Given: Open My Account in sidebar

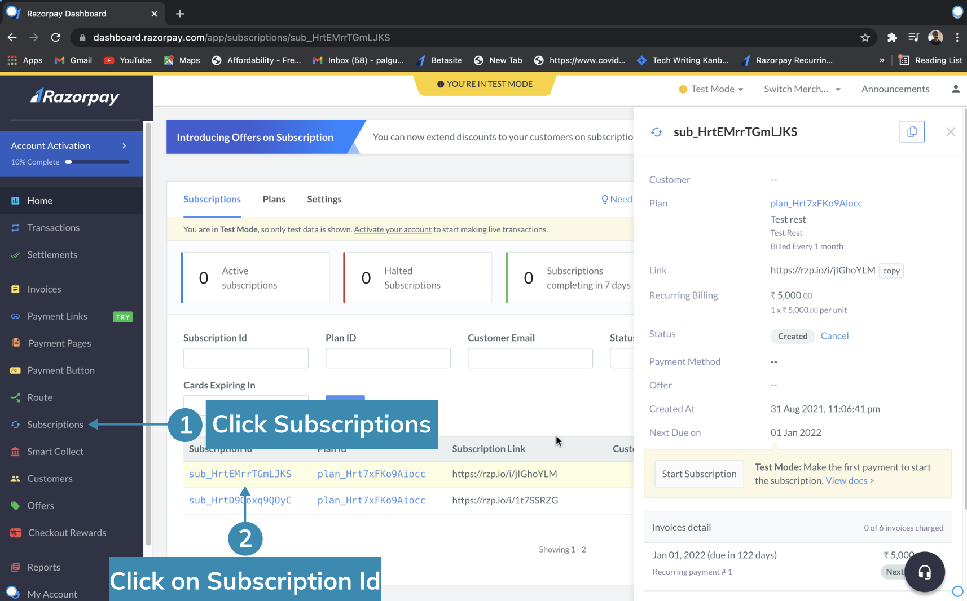Looking at the screenshot, I should [x=52, y=594].
